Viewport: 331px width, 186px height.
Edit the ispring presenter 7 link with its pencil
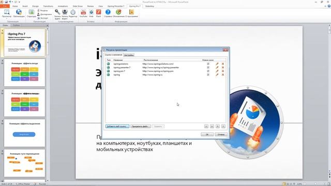click(x=217, y=67)
